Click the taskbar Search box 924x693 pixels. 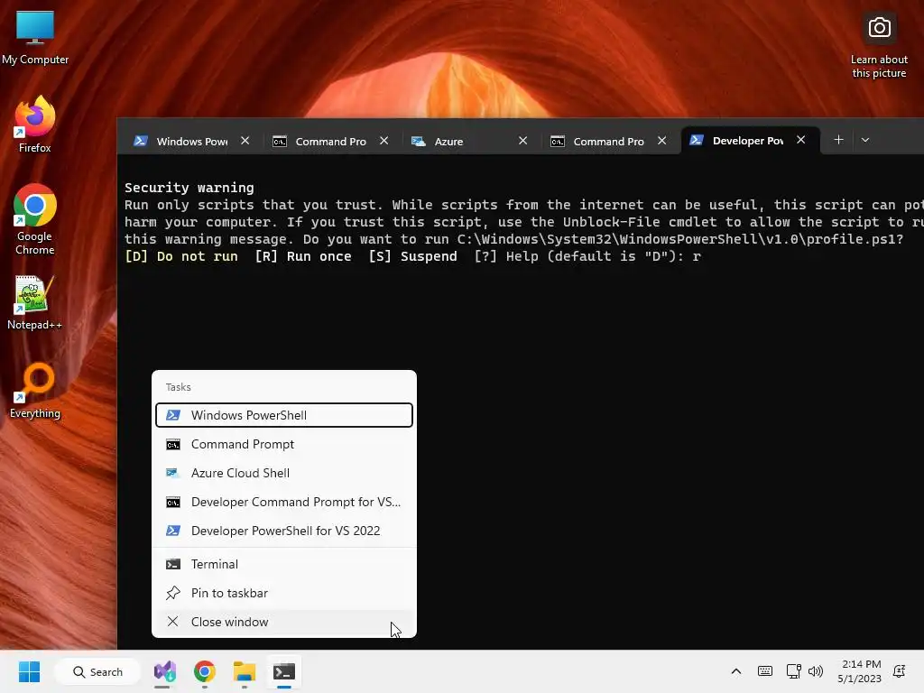click(97, 671)
